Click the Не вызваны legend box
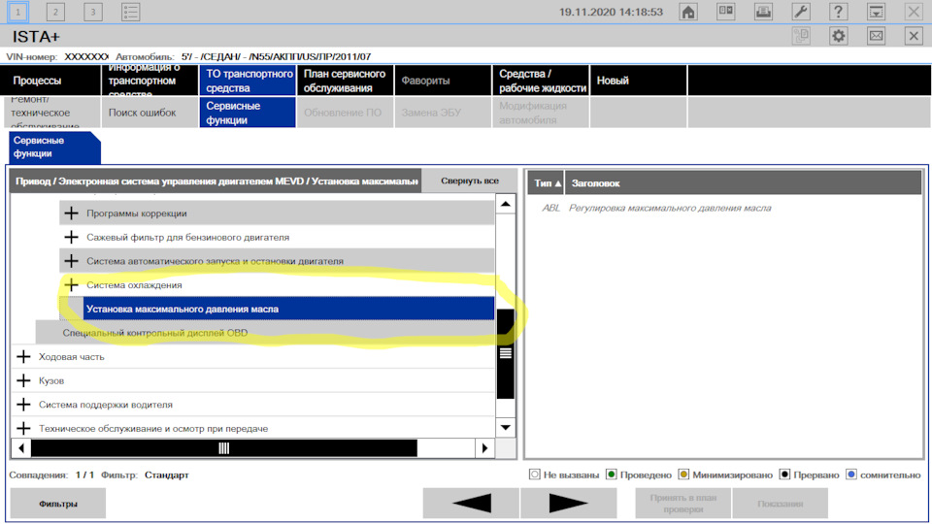The width and height of the screenshot is (932, 524). (534, 475)
